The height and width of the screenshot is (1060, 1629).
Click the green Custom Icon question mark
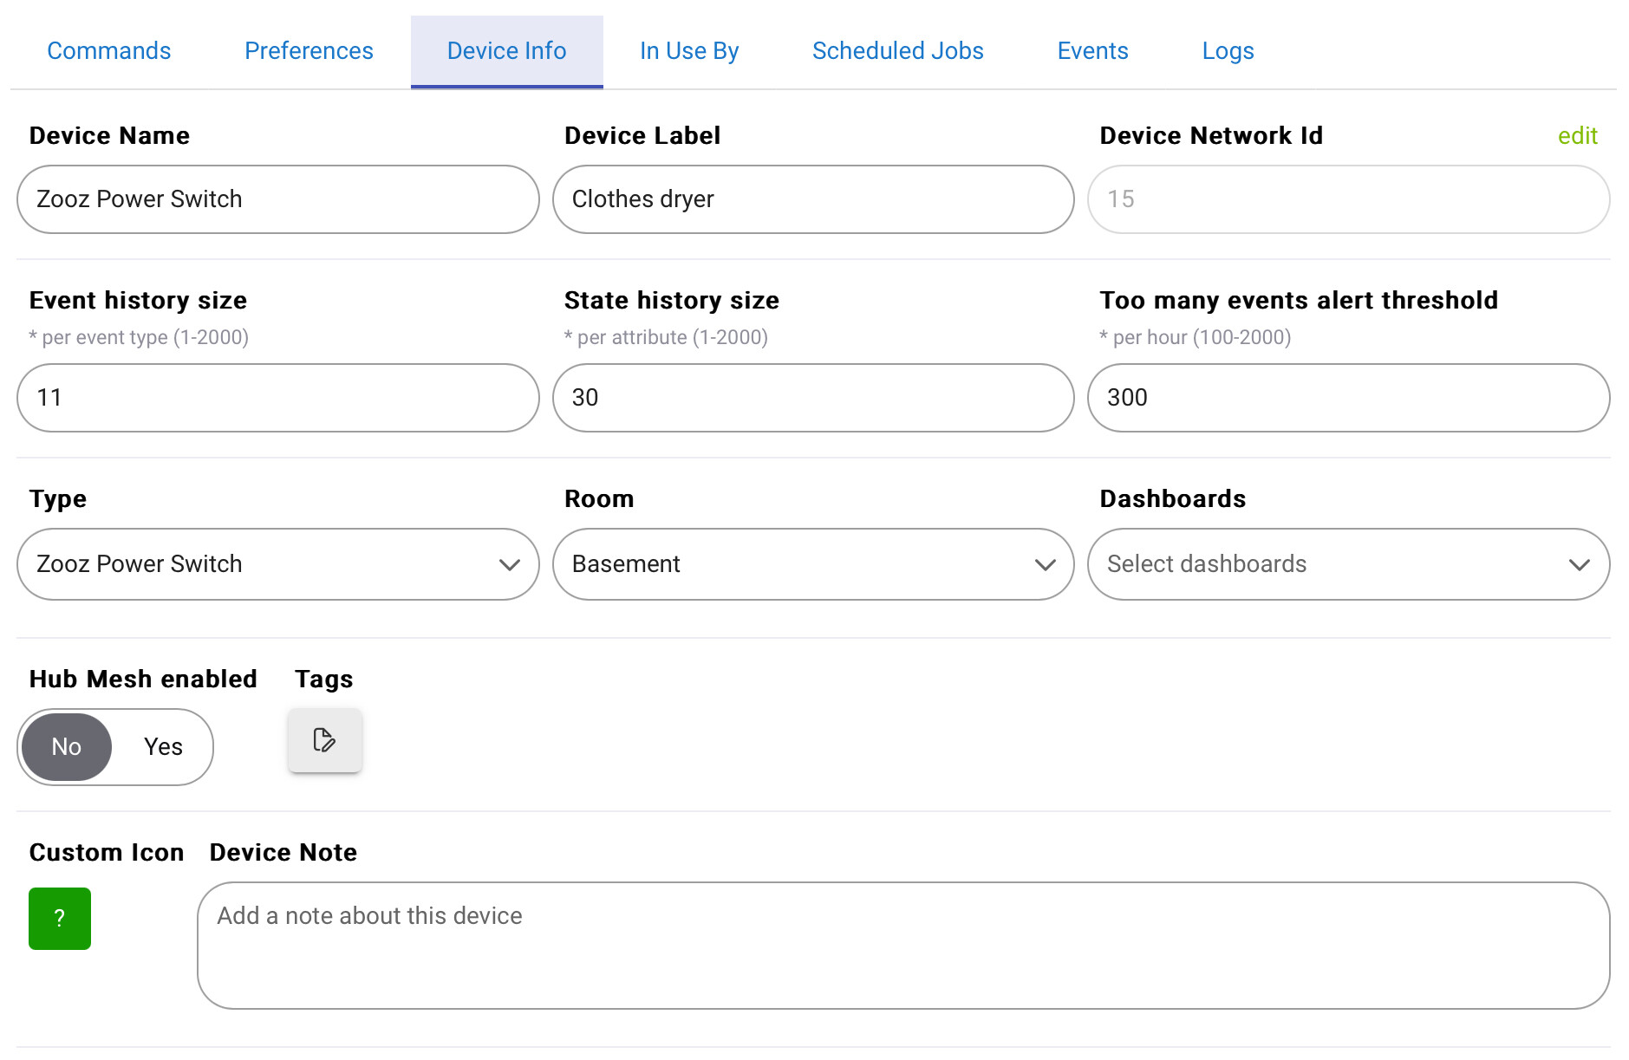point(60,919)
